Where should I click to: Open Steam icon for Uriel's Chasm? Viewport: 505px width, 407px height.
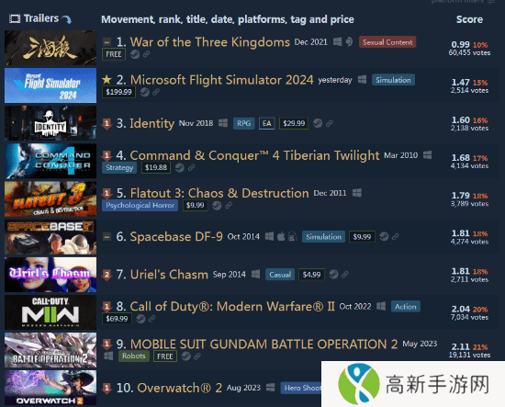click(x=333, y=274)
